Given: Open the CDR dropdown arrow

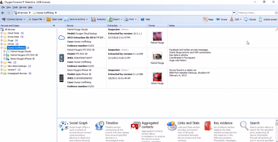Looking at the screenshot, I should coord(241,19).
